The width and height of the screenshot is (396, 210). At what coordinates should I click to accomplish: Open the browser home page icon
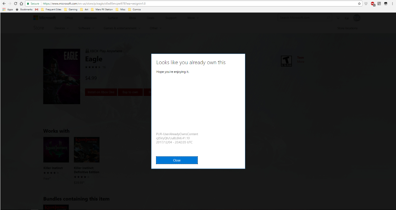pos(21,4)
